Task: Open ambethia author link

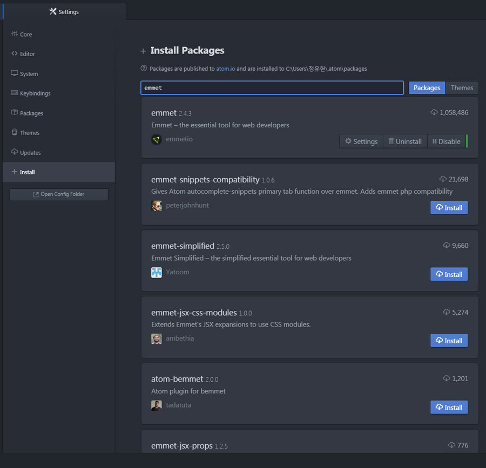Action: point(180,338)
